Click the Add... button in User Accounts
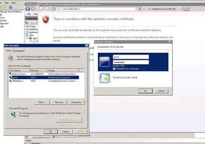Viewport: 205px width, 144px height. pos(42,102)
